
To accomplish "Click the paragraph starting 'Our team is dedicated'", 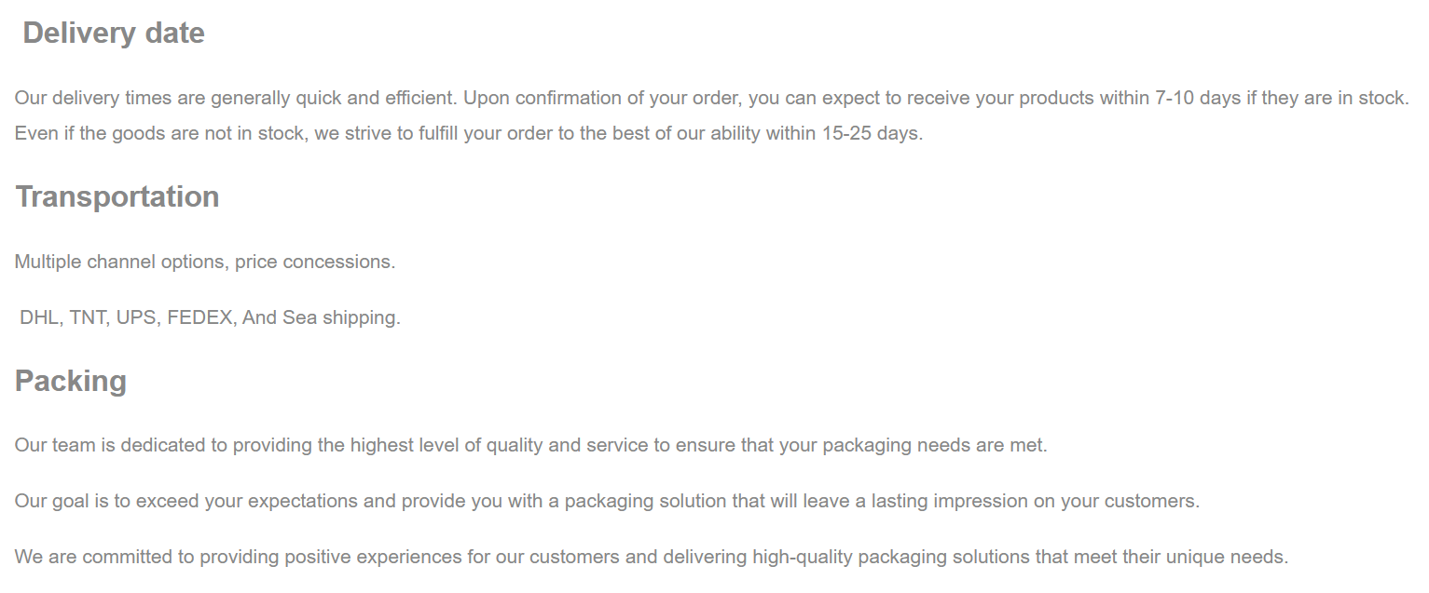I will [531, 446].
